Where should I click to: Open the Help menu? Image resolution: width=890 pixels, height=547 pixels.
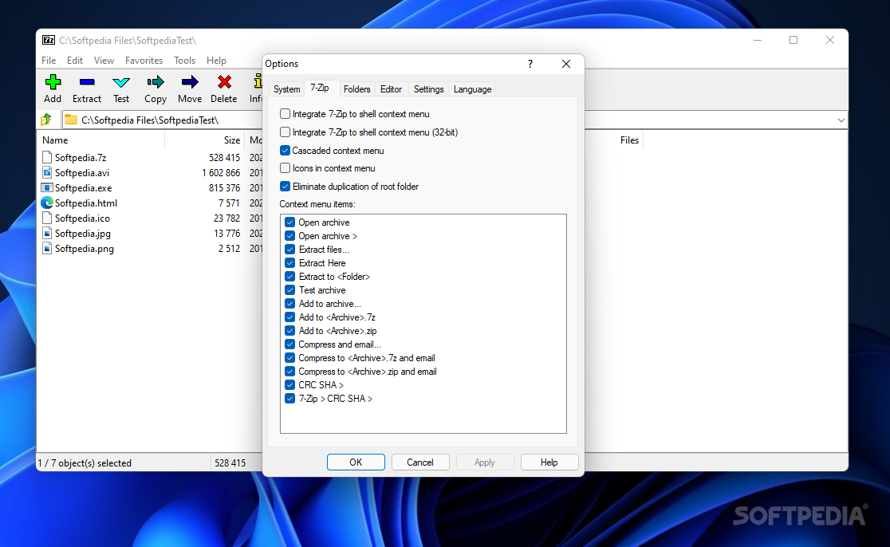(x=216, y=60)
